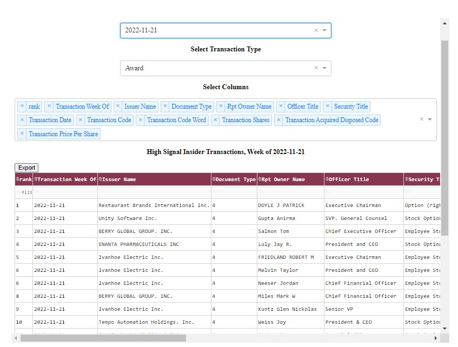This screenshot has height=347, width=458.
Task: Remove the Issuer Name column chip
Action: (118, 106)
